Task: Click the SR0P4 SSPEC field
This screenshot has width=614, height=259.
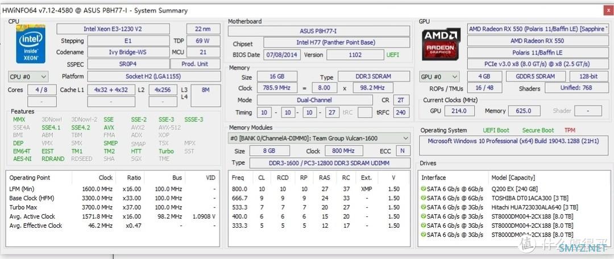Action: point(128,64)
